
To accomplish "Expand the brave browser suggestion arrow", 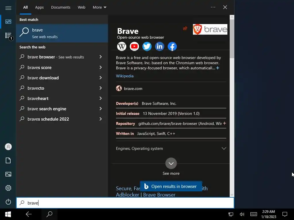I will click(101, 57).
